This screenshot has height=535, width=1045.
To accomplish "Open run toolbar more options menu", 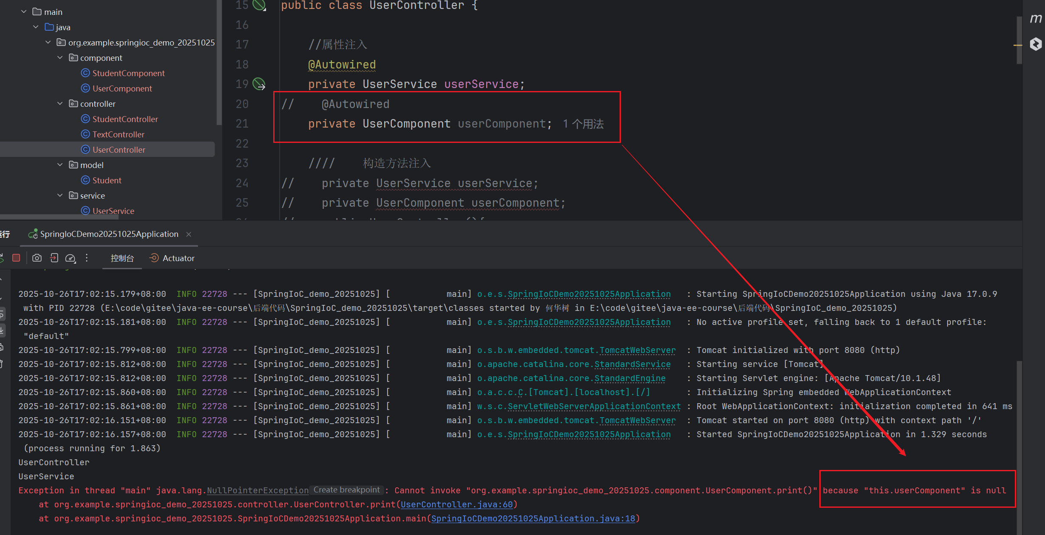I will point(87,258).
